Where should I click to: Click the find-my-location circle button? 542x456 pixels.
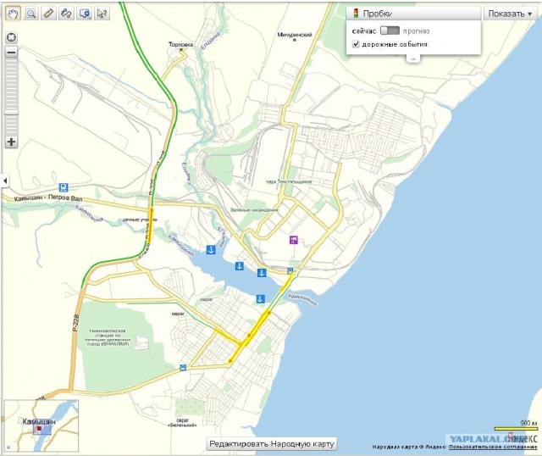pos(11,37)
